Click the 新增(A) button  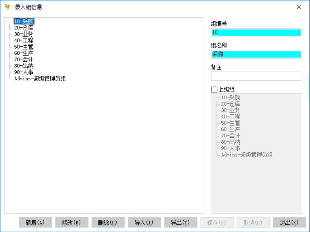35,223
